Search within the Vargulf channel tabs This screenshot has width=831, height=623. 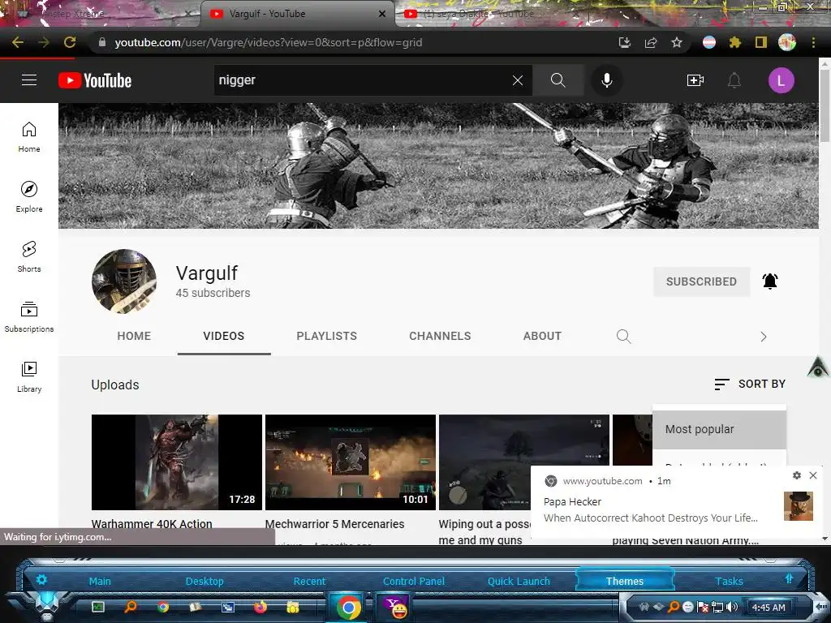624,336
